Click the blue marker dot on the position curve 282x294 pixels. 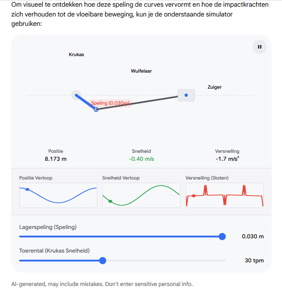pos(27,189)
